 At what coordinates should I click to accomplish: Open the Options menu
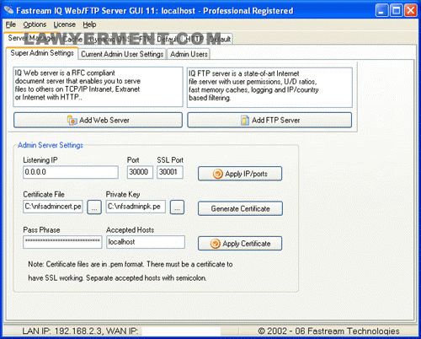point(35,24)
